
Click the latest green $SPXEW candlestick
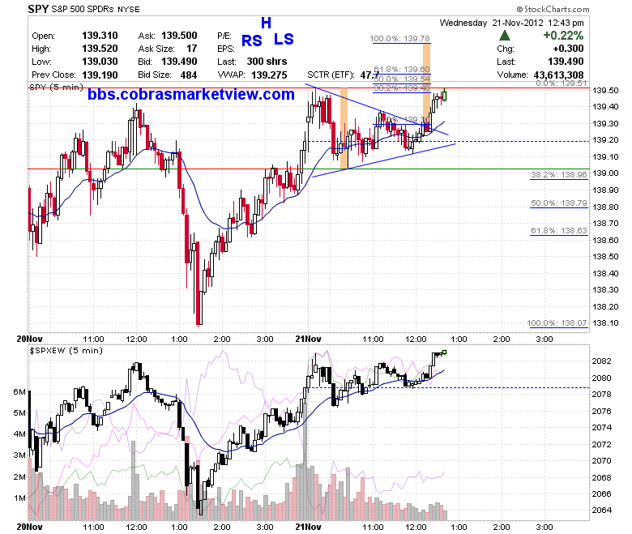[444, 352]
